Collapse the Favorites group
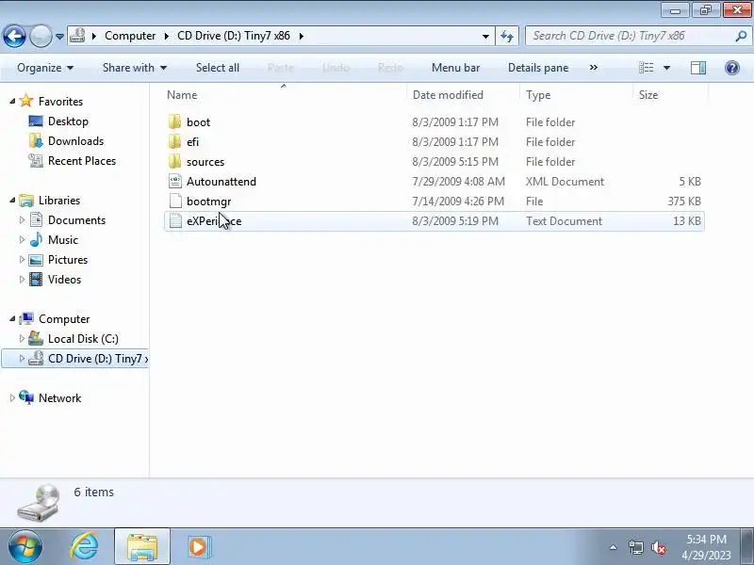This screenshot has height=565, width=754. pyautogui.click(x=12, y=101)
